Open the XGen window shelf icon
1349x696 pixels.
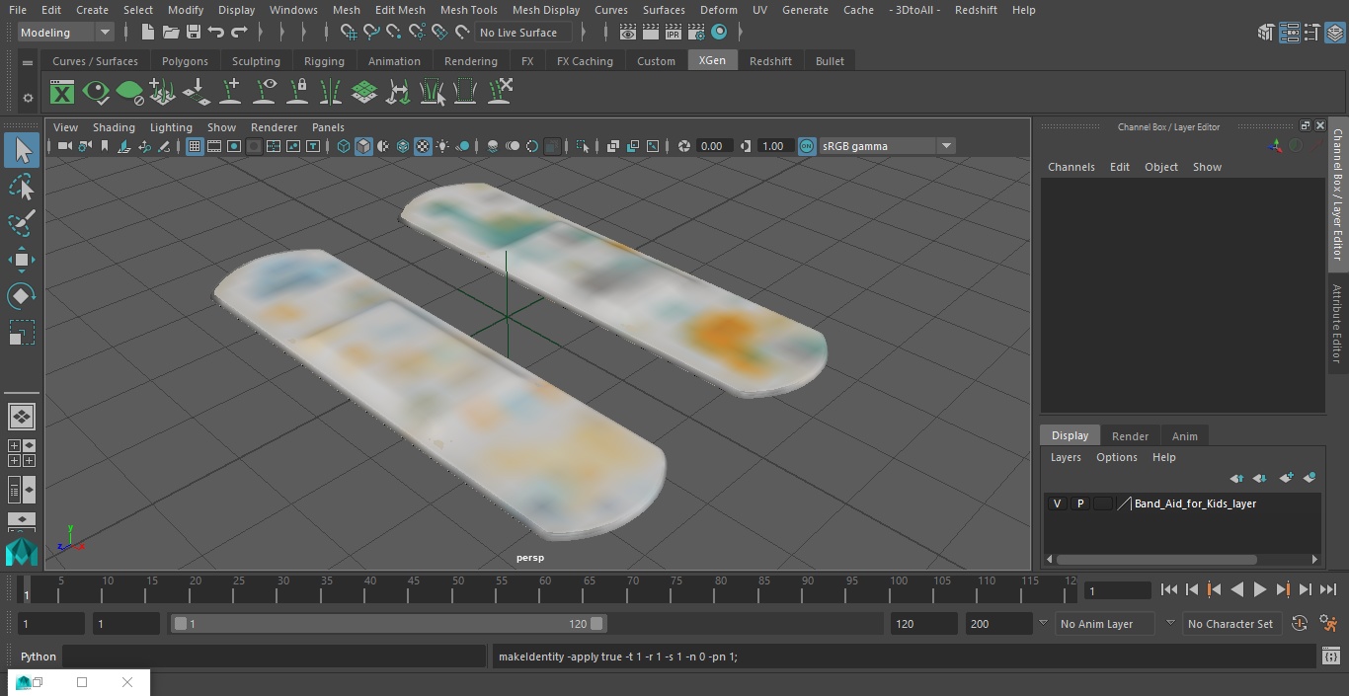pos(62,93)
